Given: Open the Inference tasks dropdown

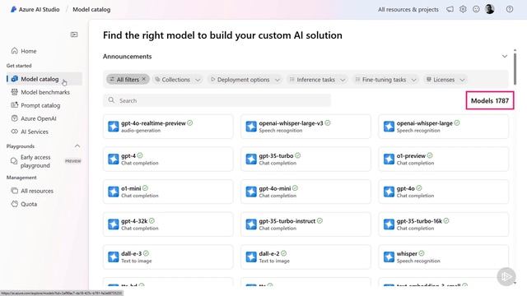Looking at the screenshot, I should [x=317, y=80].
